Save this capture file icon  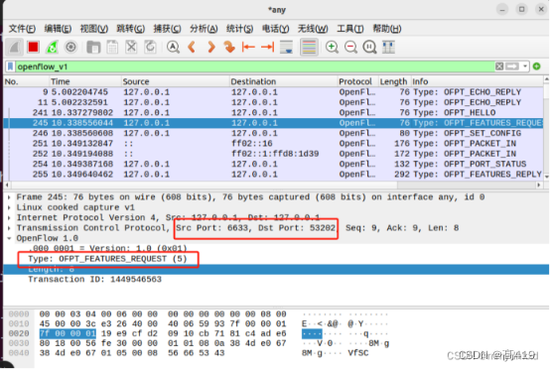coord(112,47)
